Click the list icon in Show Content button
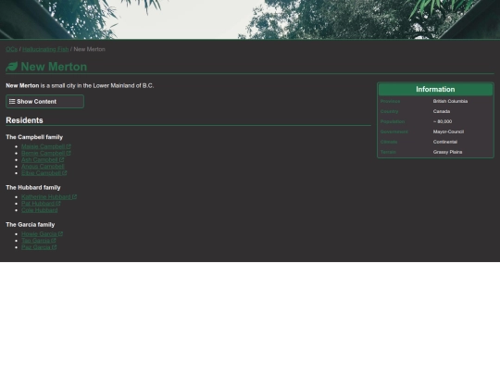The height and width of the screenshot is (375, 500). tap(12, 102)
